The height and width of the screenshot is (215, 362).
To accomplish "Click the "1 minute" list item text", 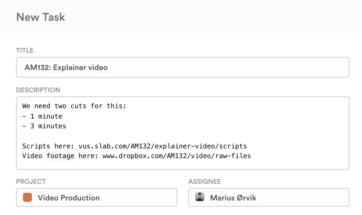I will tap(46, 116).
